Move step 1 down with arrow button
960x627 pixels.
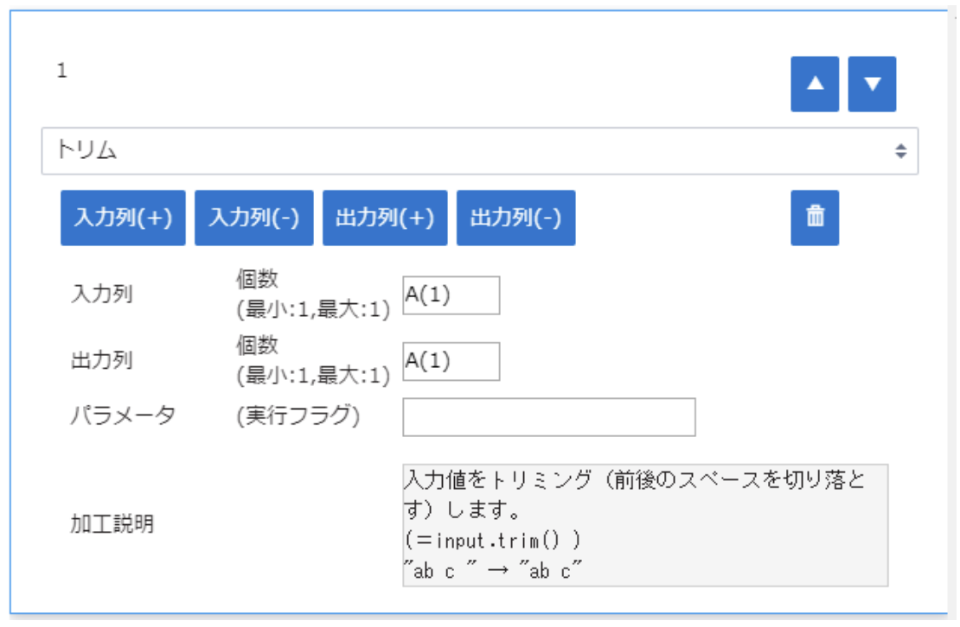(872, 85)
